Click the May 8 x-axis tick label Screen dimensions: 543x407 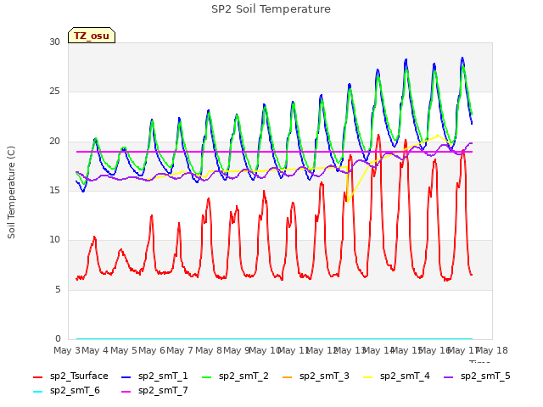click(209, 350)
